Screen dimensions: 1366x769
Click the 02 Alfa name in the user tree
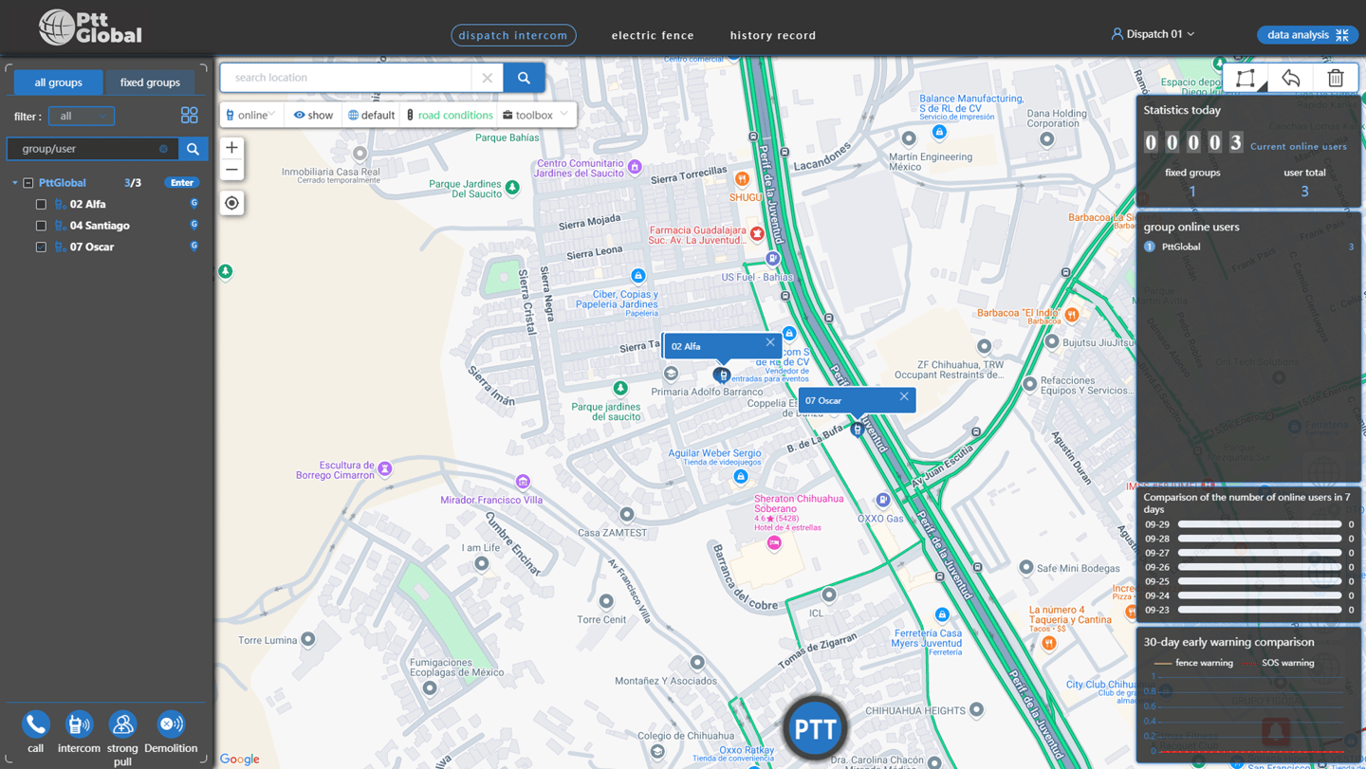pyautogui.click(x=87, y=204)
